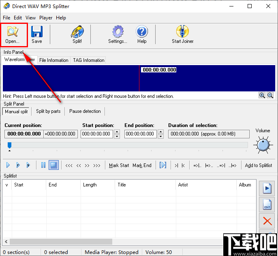Screen dimensions: 278x256
Task: Sort splitlist by Length column
Action: pos(98,185)
